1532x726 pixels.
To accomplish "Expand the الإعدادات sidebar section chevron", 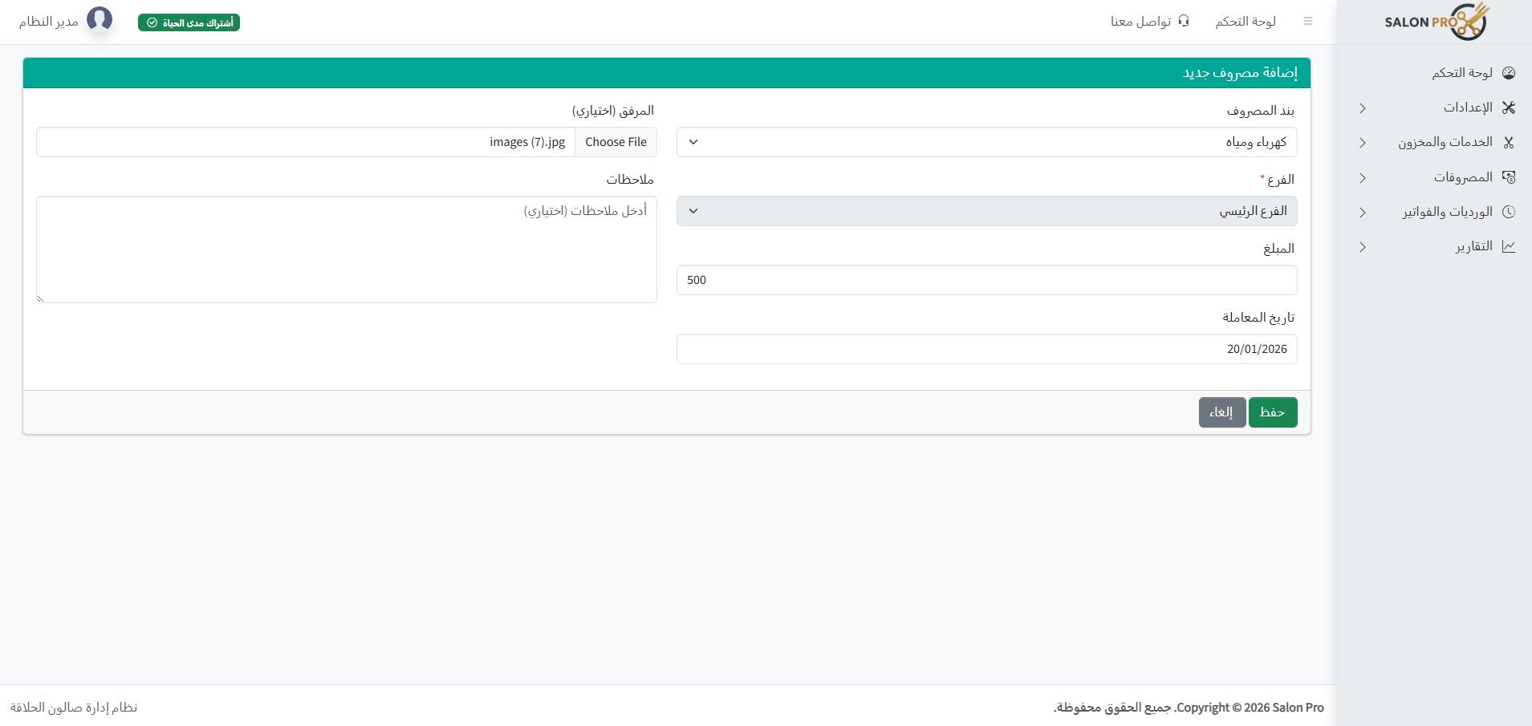I will click(x=1362, y=107).
